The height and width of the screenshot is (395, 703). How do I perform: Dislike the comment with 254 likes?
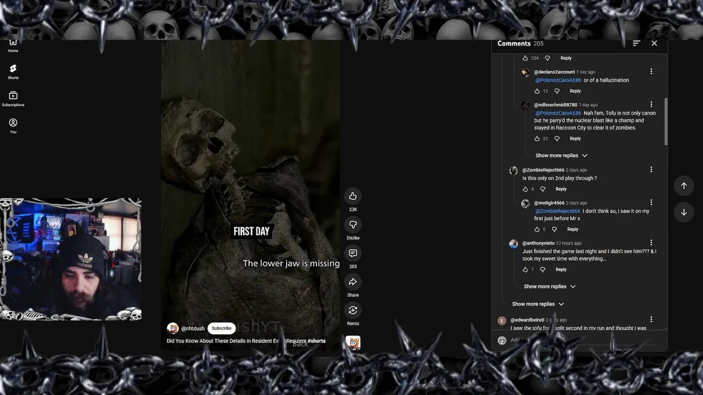point(546,58)
